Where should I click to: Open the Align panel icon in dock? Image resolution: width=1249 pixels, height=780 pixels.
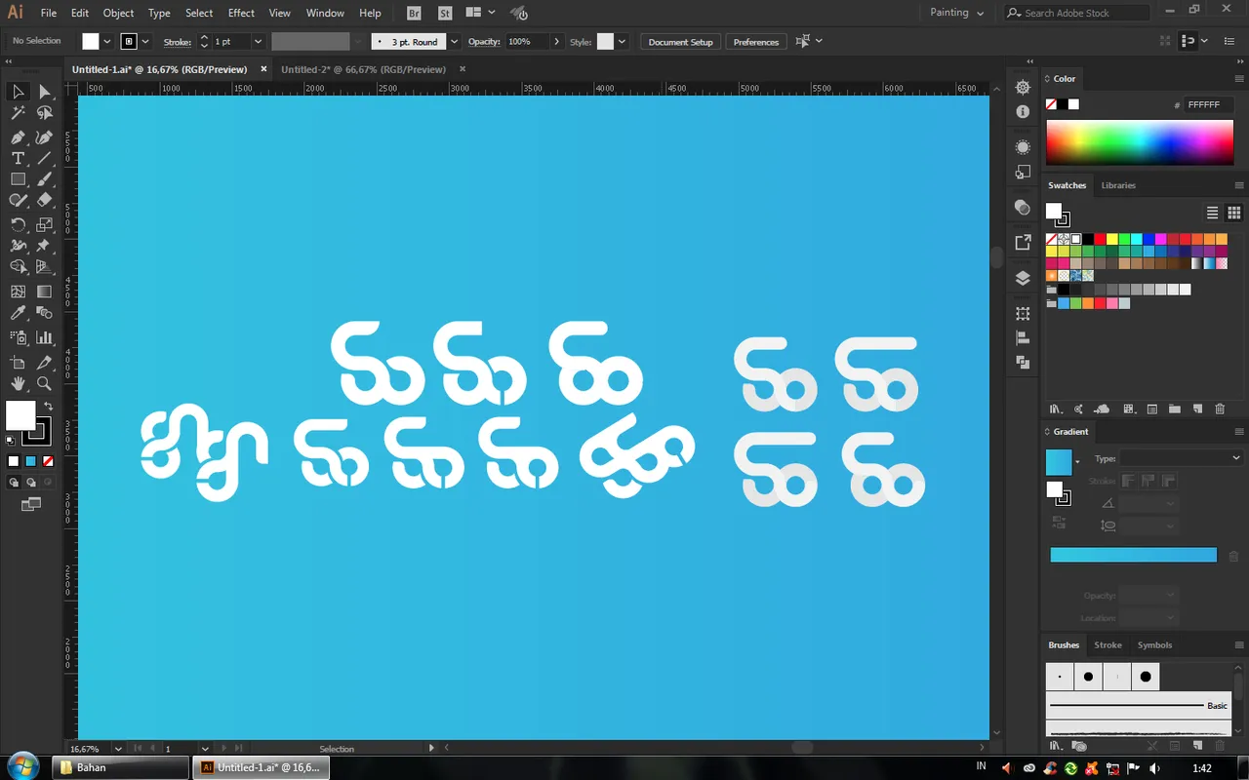pyautogui.click(x=1023, y=338)
